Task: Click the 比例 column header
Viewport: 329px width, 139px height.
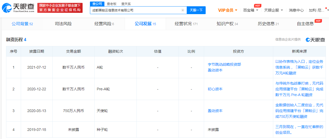Action: 191,51
